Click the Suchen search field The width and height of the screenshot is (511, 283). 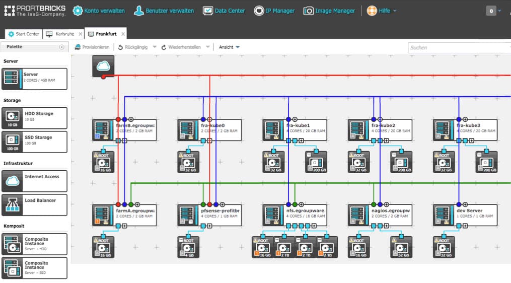[456, 47]
